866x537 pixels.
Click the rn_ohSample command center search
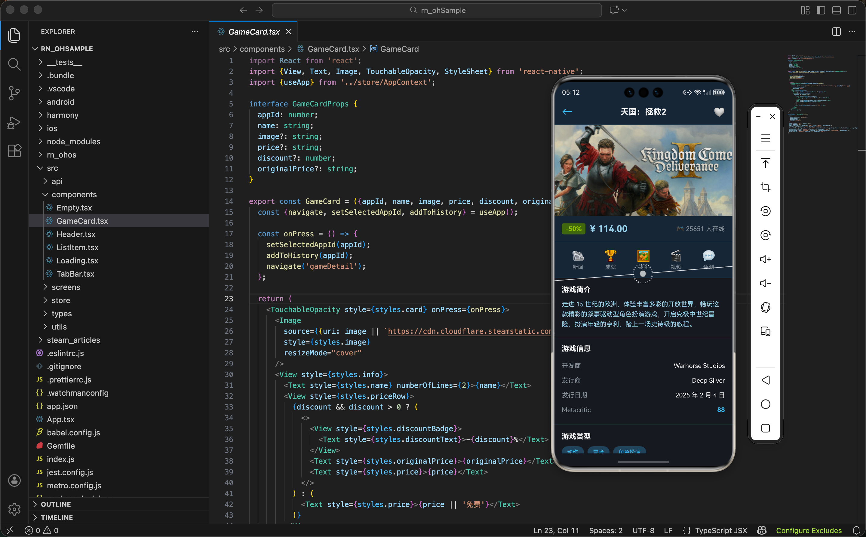pos(437,10)
